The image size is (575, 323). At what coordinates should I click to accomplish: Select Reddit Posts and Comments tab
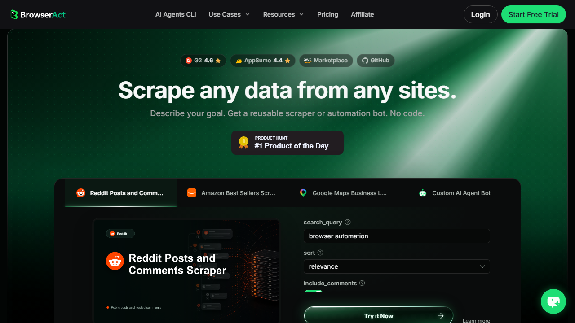point(121,193)
